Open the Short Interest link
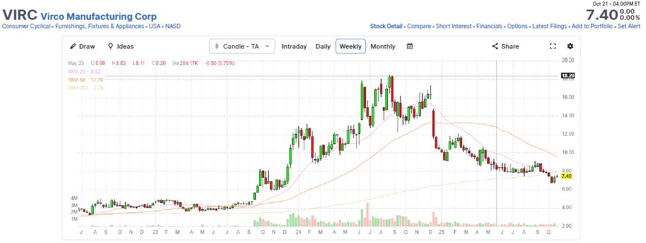The image size is (646, 243). 453,26
